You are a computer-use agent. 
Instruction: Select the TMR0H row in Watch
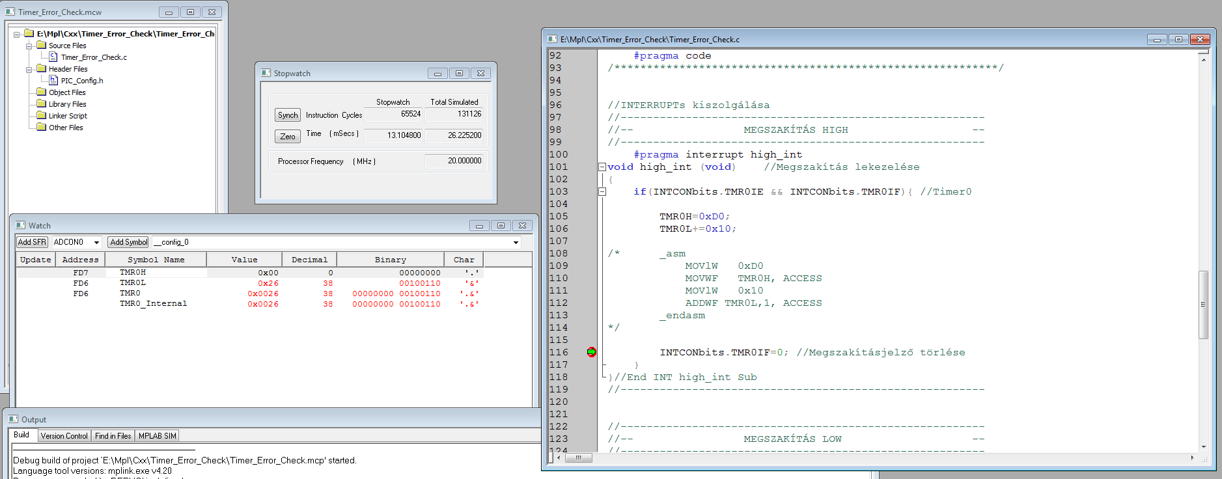tap(250, 273)
